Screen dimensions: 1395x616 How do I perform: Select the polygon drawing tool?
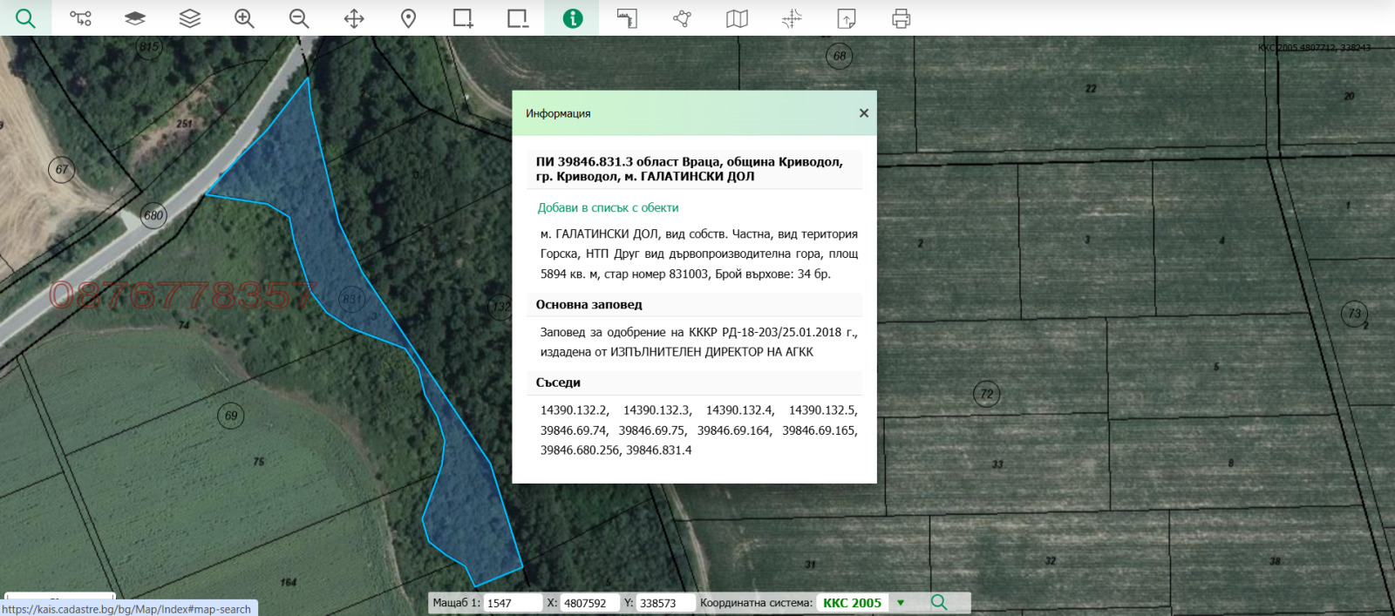click(682, 18)
